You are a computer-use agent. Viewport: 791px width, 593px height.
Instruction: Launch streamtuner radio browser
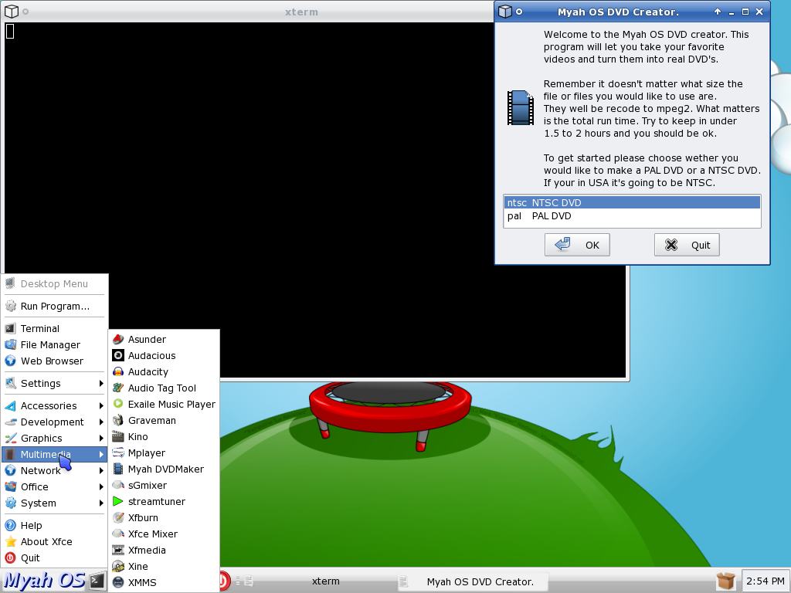164,501
